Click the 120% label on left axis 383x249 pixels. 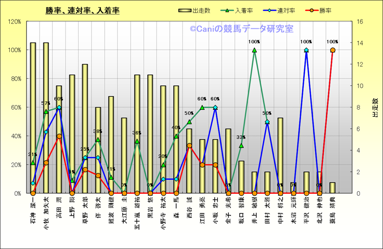[x=13, y=21]
